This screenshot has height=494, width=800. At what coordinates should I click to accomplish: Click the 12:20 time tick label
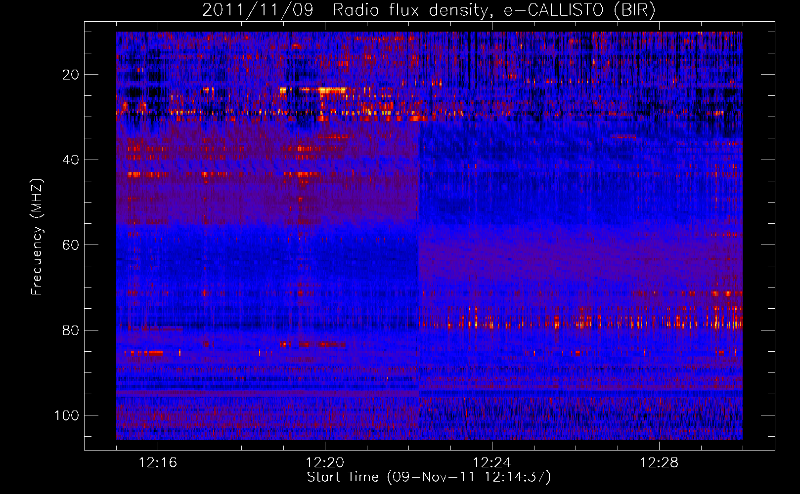click(x=325, y=463)
